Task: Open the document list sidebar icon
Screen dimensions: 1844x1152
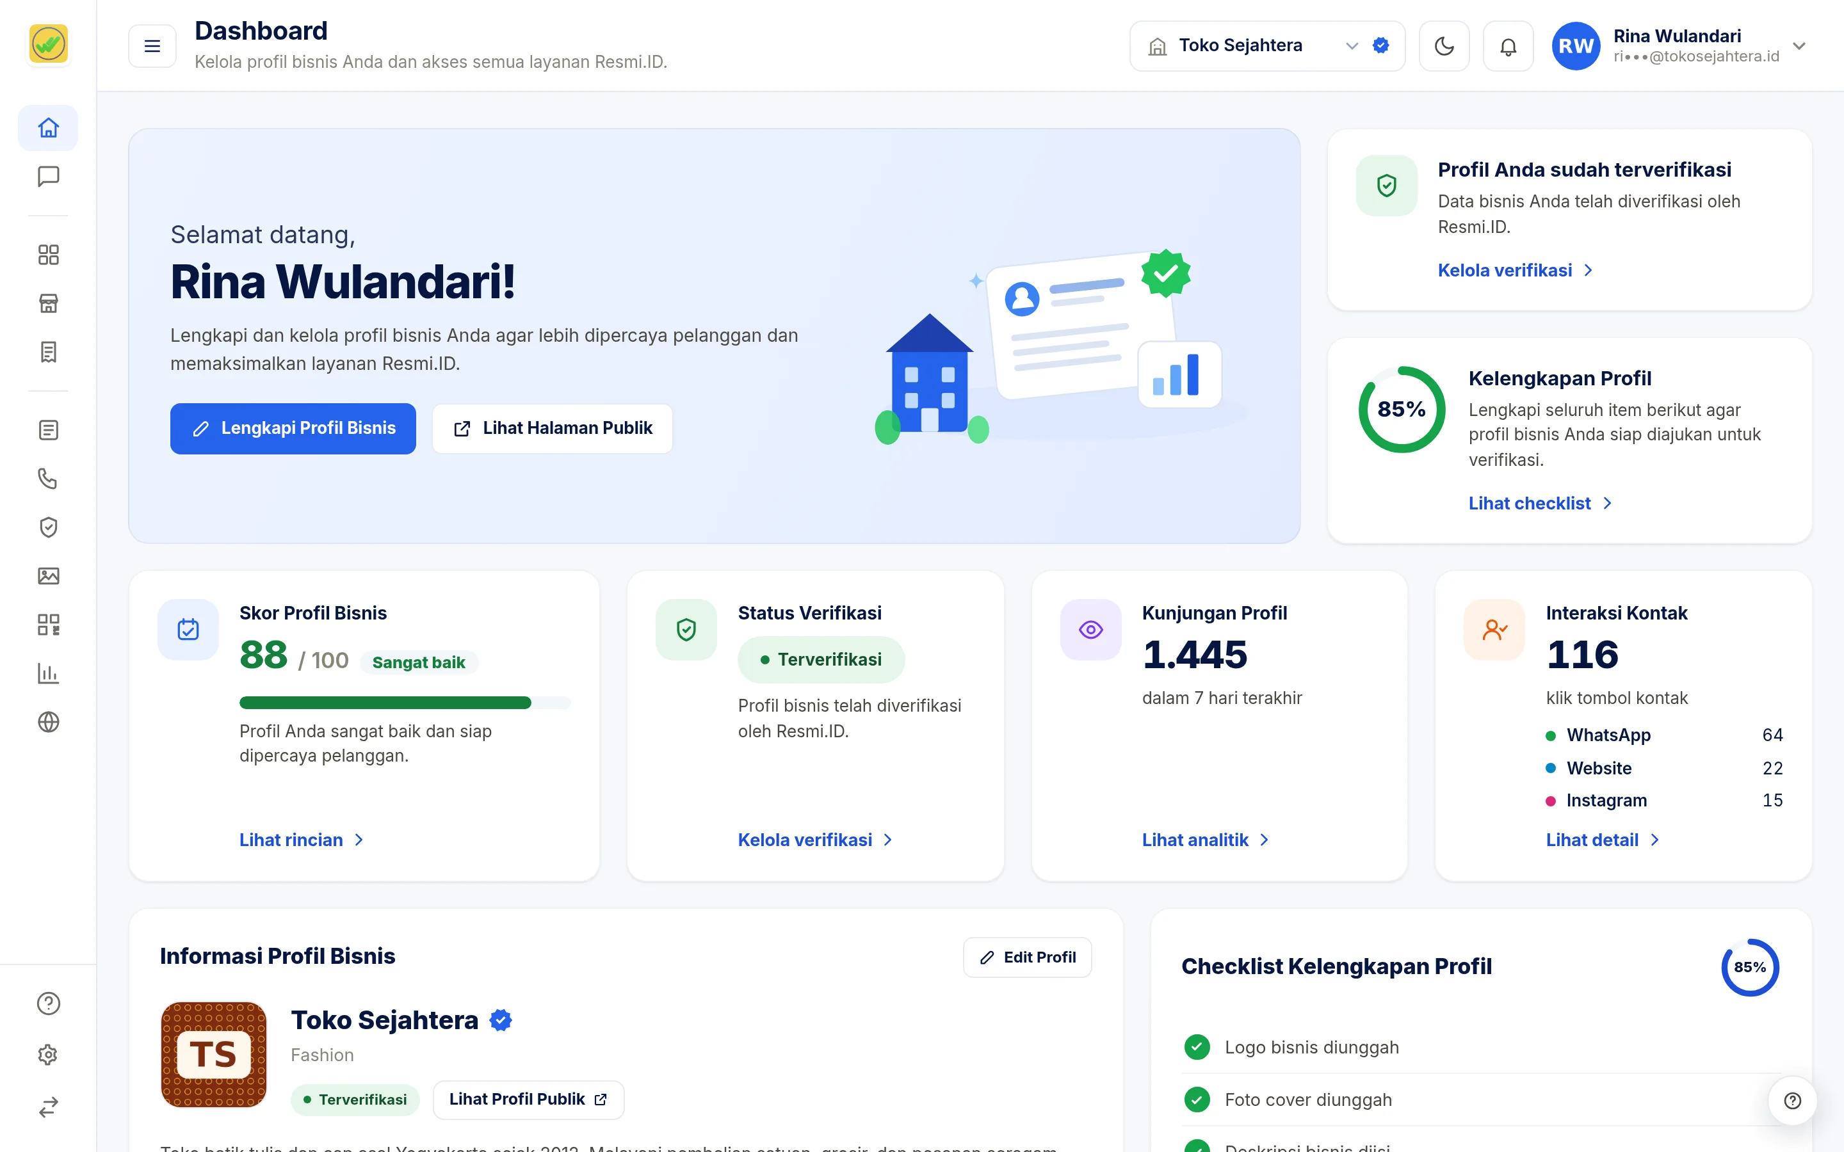Action: click(48, 429)
